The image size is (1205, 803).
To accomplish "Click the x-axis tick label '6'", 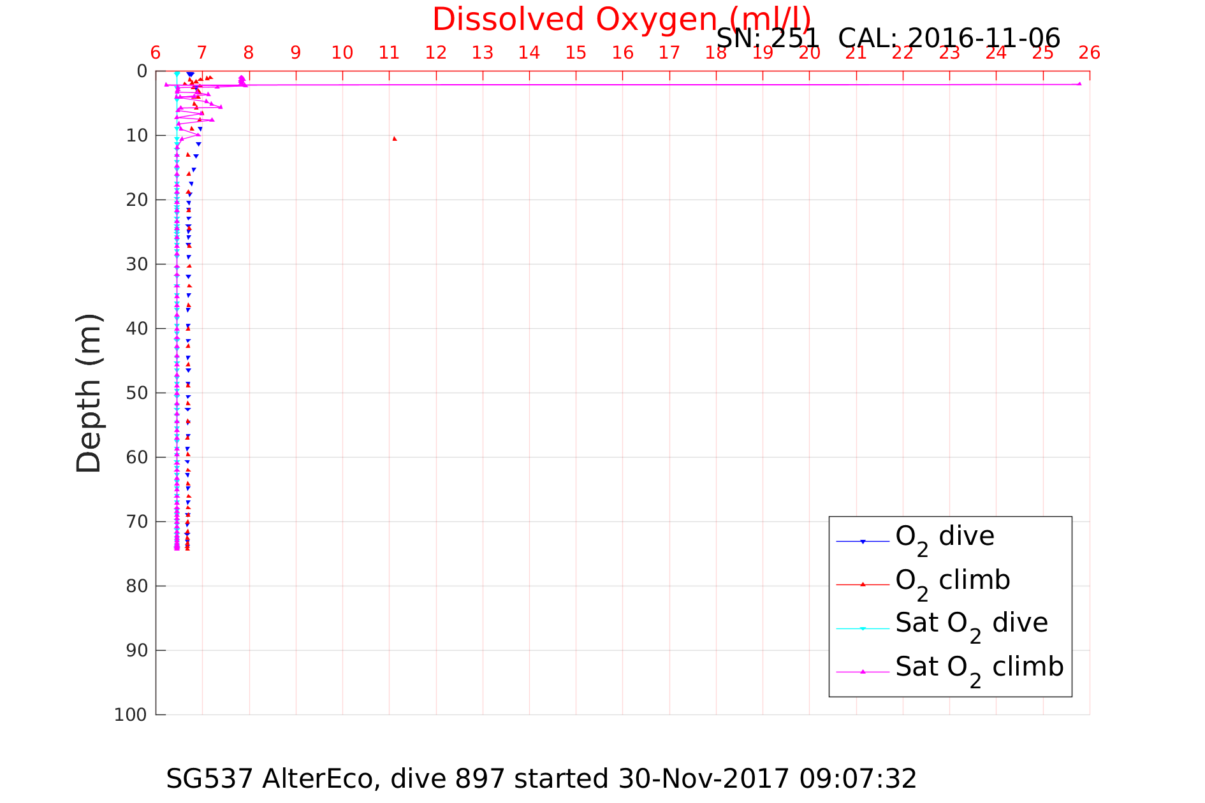I will 156,53.
